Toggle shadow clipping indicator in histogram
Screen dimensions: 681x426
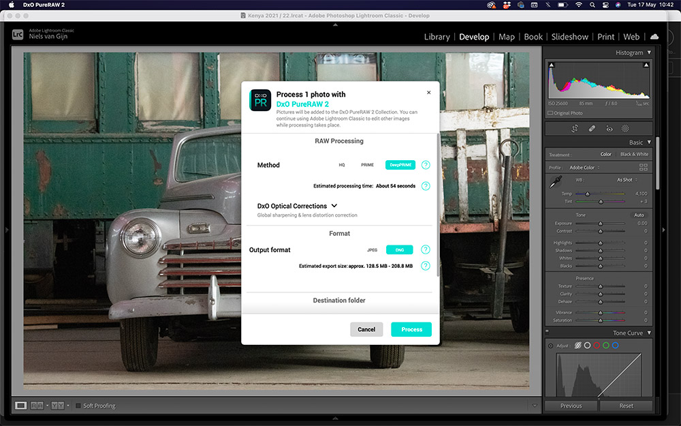pyautogui.click(x=552, y=65)
